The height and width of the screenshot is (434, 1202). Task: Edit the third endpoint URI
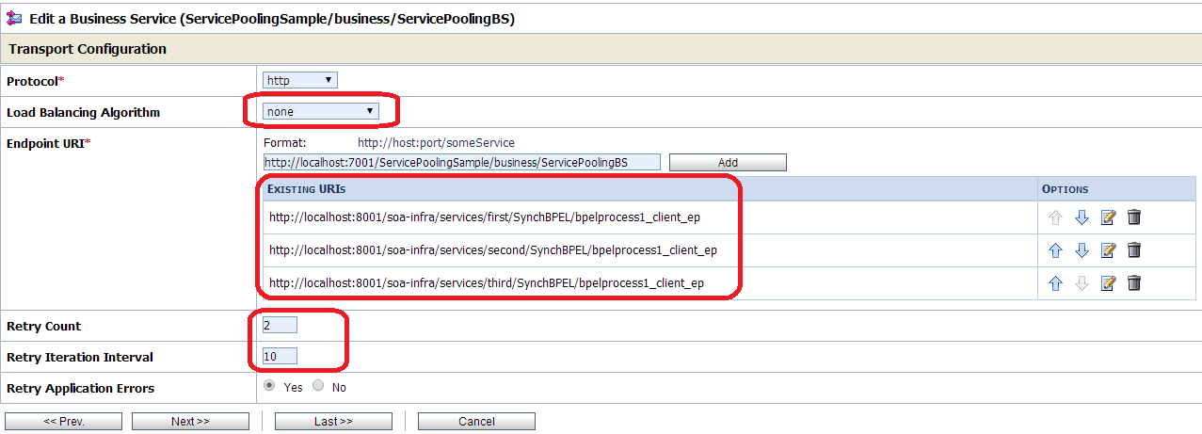[1108, 283]
